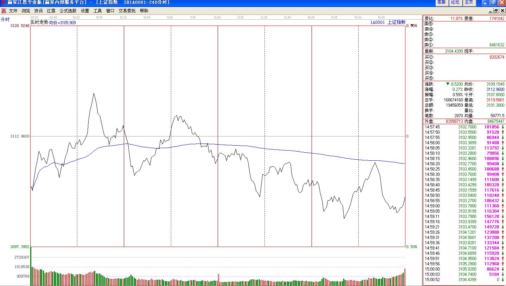Image resolution: width=506 pixels, height=286 pixels.
Task: Minimize the inner chart window from menu bar
Action: pos(491,11)
